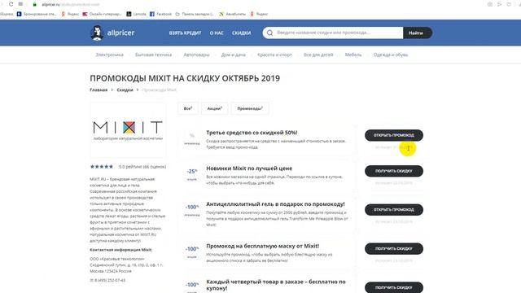Click the heart bookmark icon in address bar

pos(509,4)
